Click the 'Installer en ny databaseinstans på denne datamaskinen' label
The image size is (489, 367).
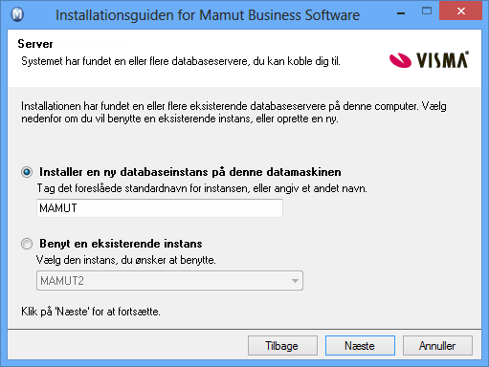click(190, 172)
